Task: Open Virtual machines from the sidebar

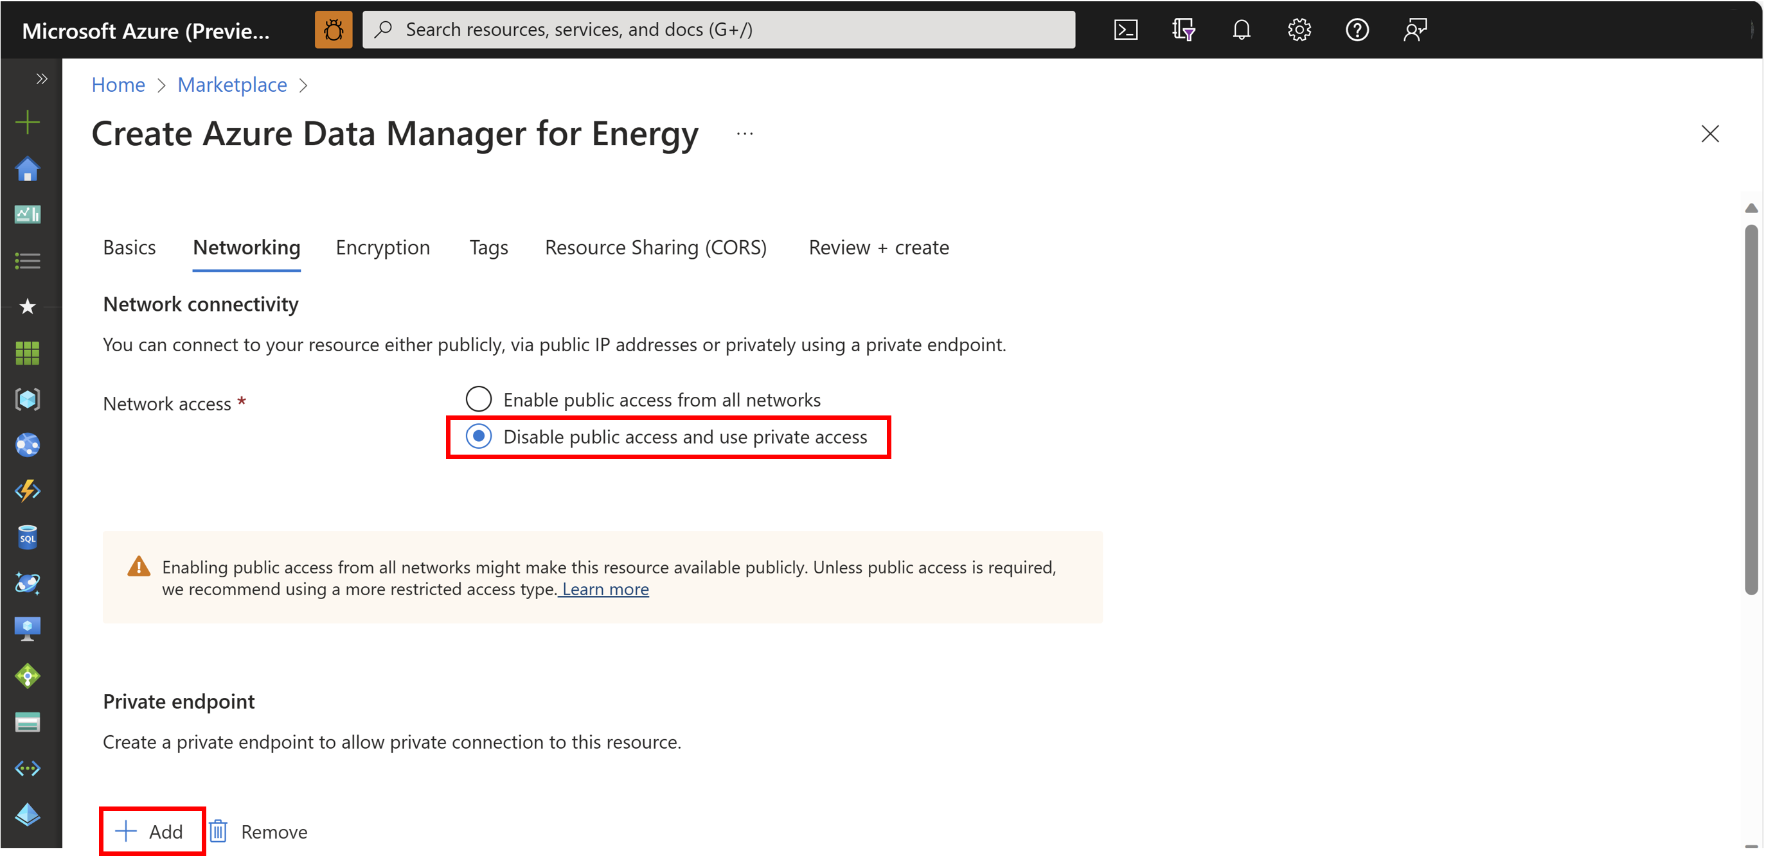Action: point(27,628)
